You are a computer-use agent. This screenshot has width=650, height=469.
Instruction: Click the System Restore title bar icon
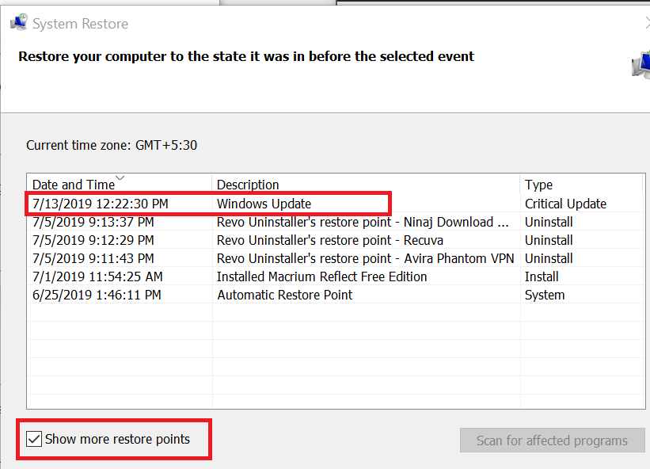tap(19, 22)
